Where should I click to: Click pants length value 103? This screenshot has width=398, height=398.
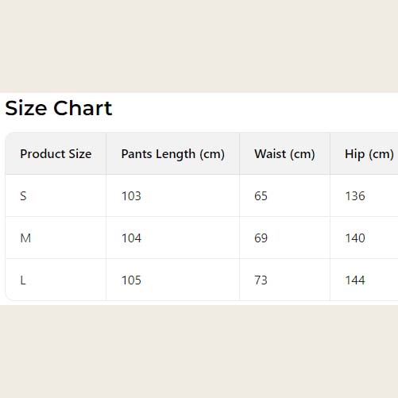coord(131,196)
